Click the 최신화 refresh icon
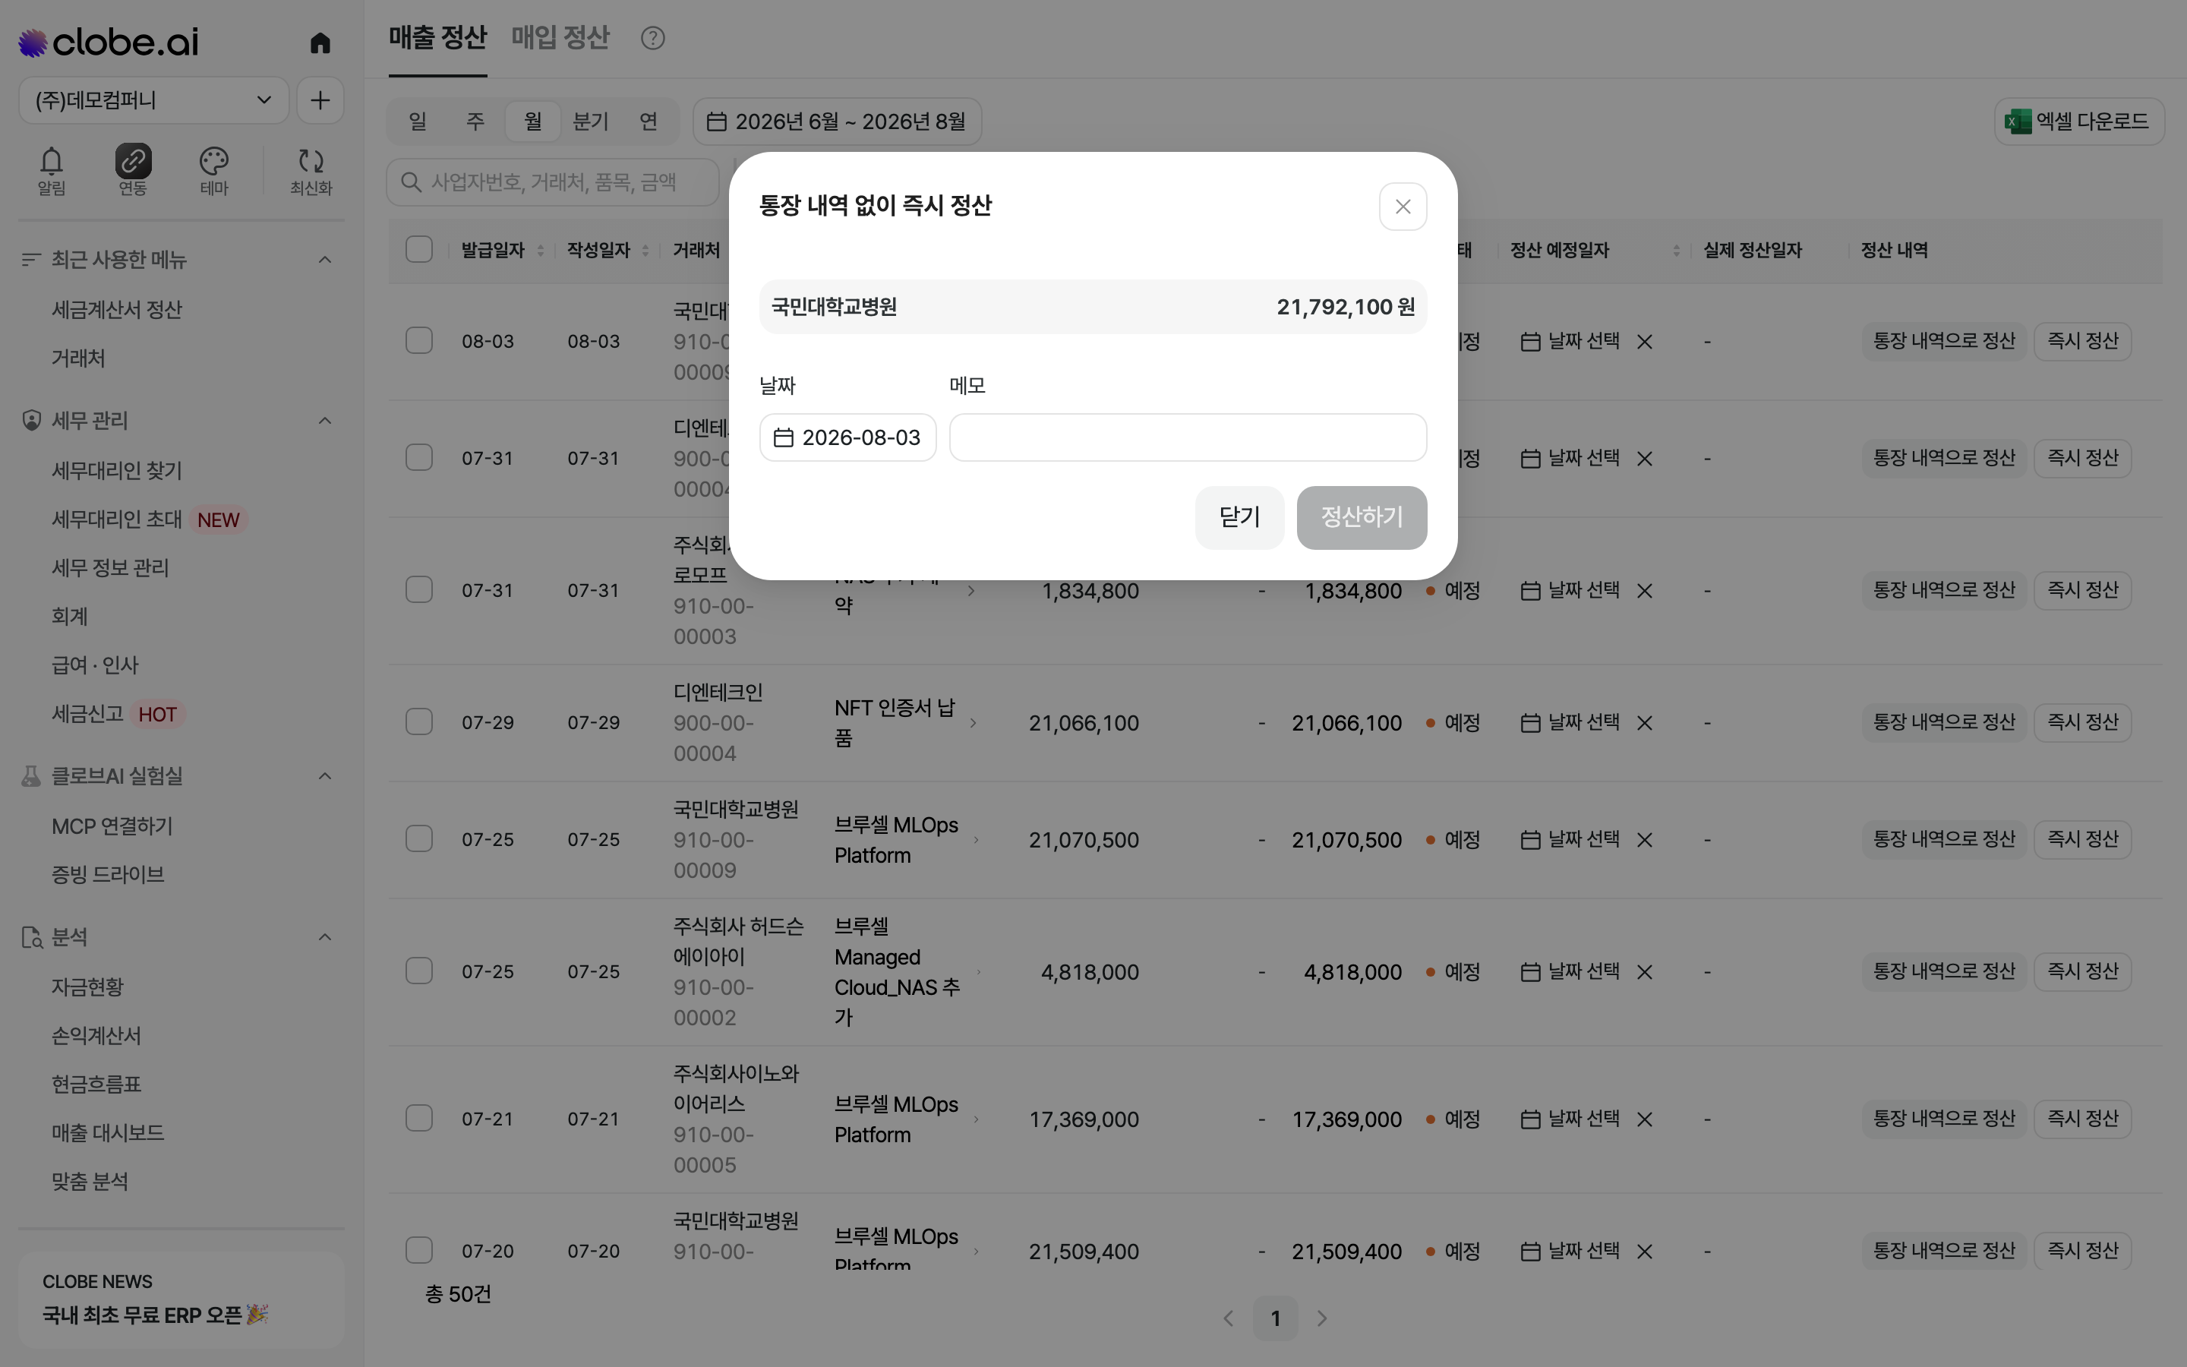This screenshot has width=2187, height=1367. (x=311, y=170)
